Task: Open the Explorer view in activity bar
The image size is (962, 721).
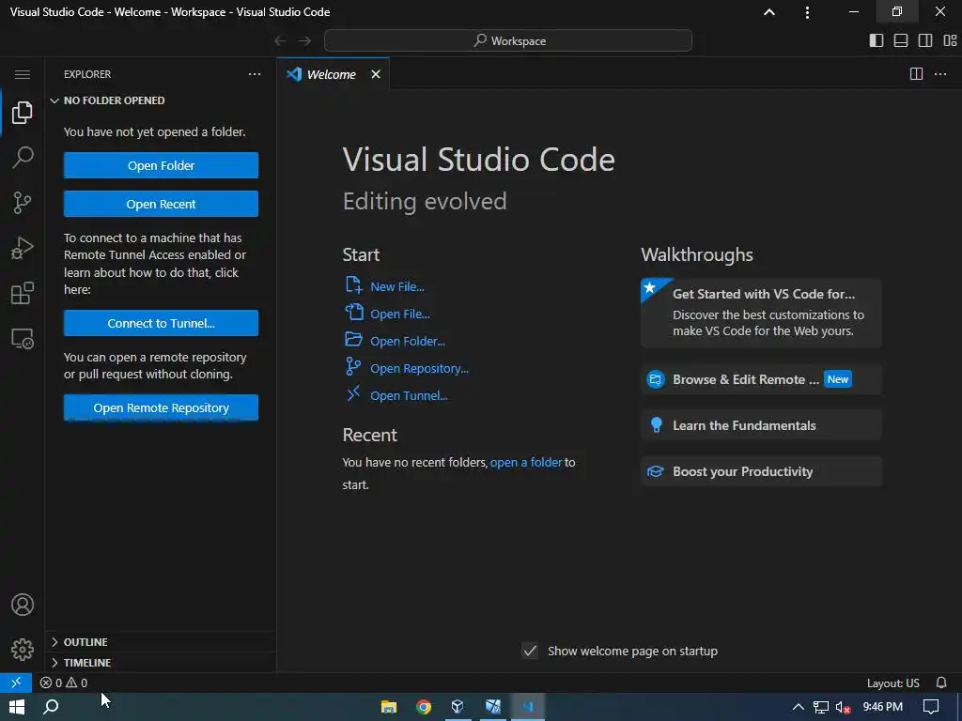Action: [x=23, y=113]
